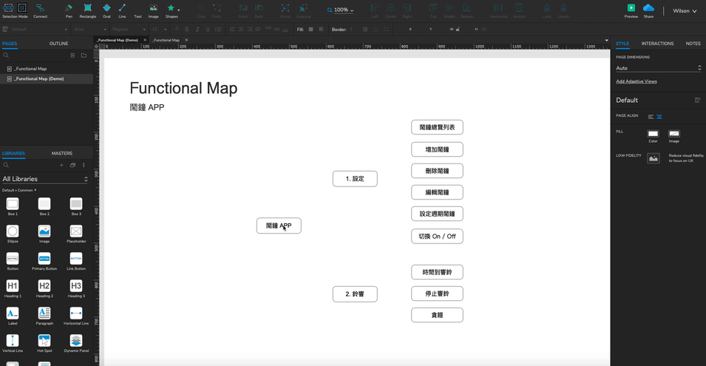Click the Functional Map heading text
706x366 pixels.
pyautogui.click(x=183, y=88)
